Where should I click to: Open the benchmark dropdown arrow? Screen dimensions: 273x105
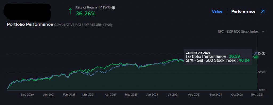click(x=263, y=32)
